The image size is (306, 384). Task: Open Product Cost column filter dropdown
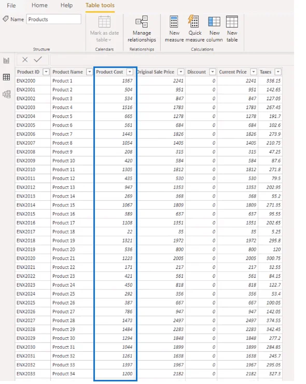130,72
